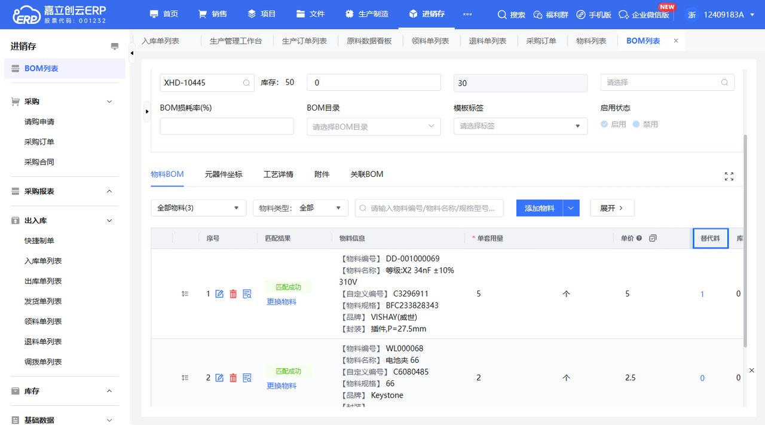
Task: Click the monitor icon beside 进销存 sidebar title
Action: point(115,47)
